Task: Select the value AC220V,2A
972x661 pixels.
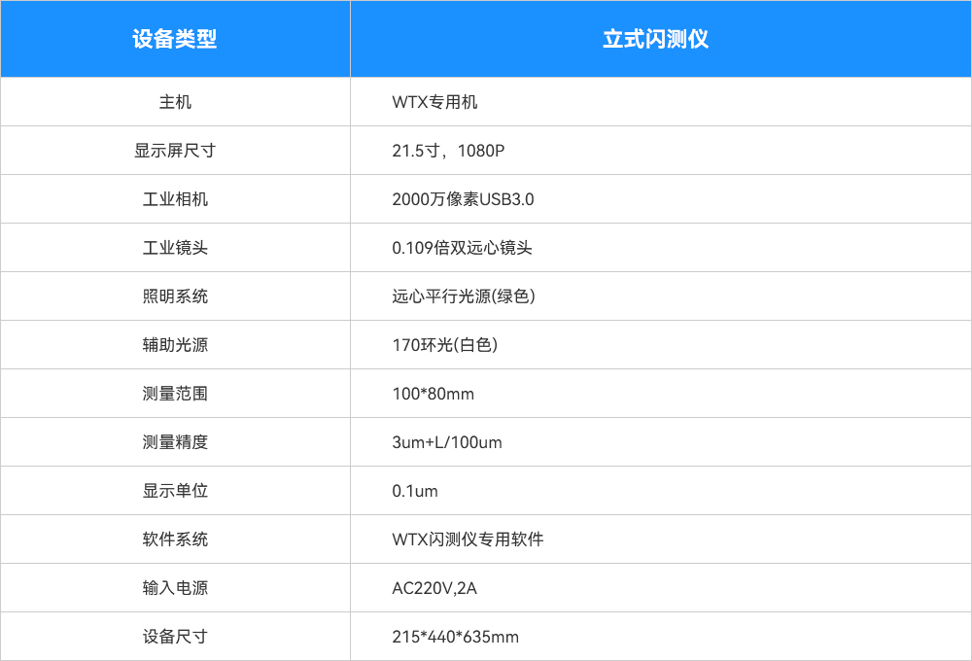Action: click(x=434, y=588)
